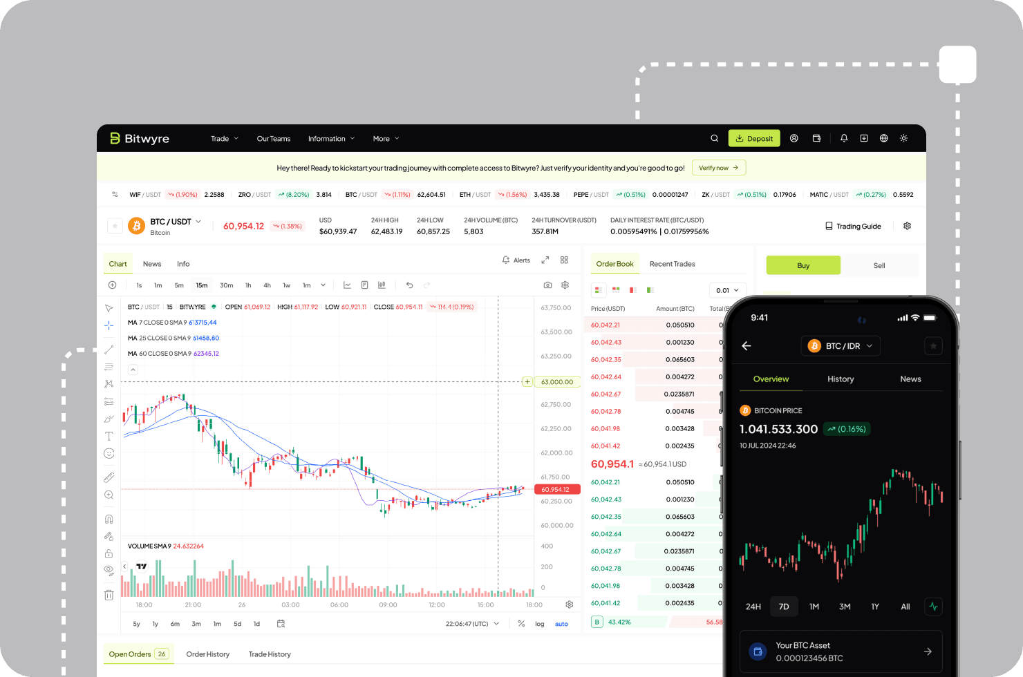Take chart snapshot with camera icon
This screenshot has width=1023, height=677.
pos(547,285)
